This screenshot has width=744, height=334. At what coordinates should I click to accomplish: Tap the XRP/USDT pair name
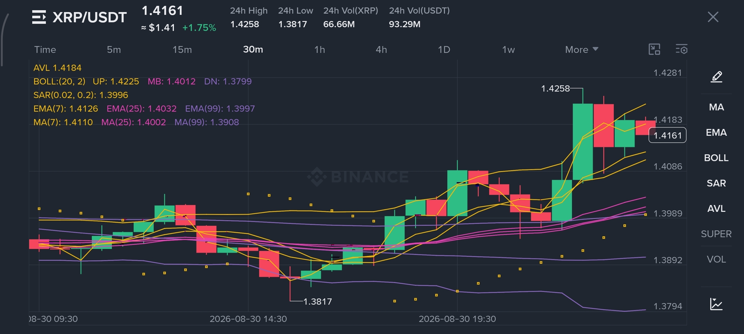click(x=90, y=17)
